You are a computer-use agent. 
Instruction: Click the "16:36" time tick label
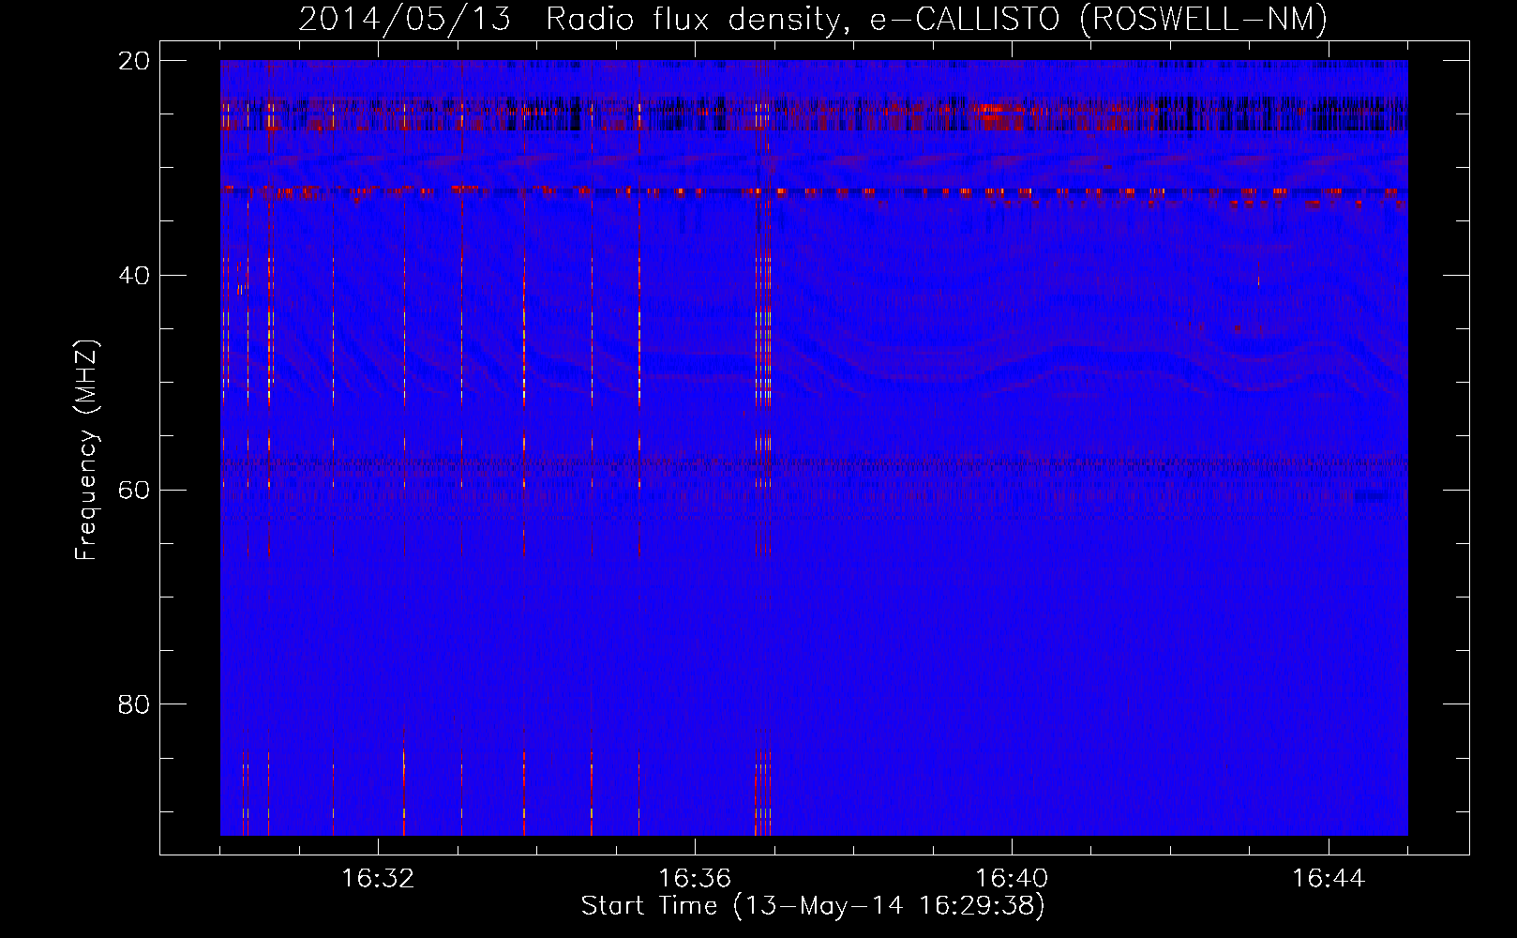point(695,879)
